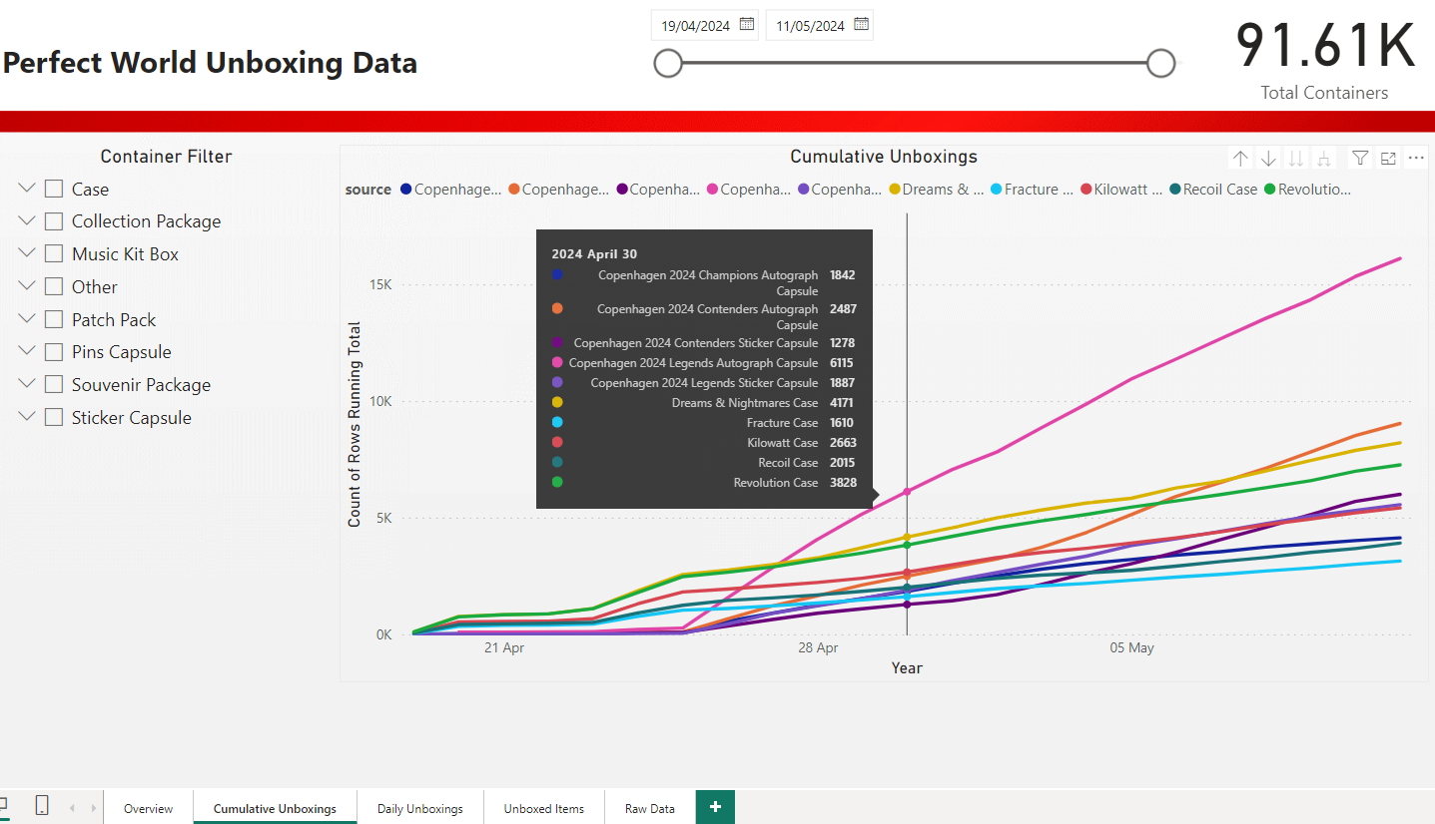1435x824 pixels.
Task: Select Recoil Case in the chart legend
Action: coord(1212,190)
